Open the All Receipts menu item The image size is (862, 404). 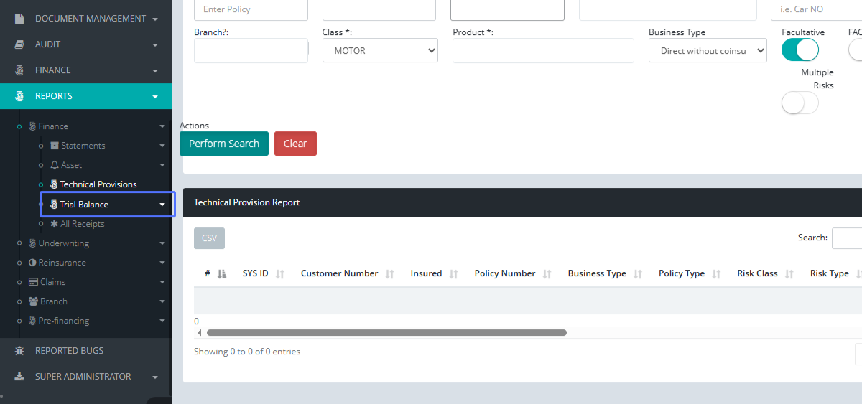pos(82,224)
